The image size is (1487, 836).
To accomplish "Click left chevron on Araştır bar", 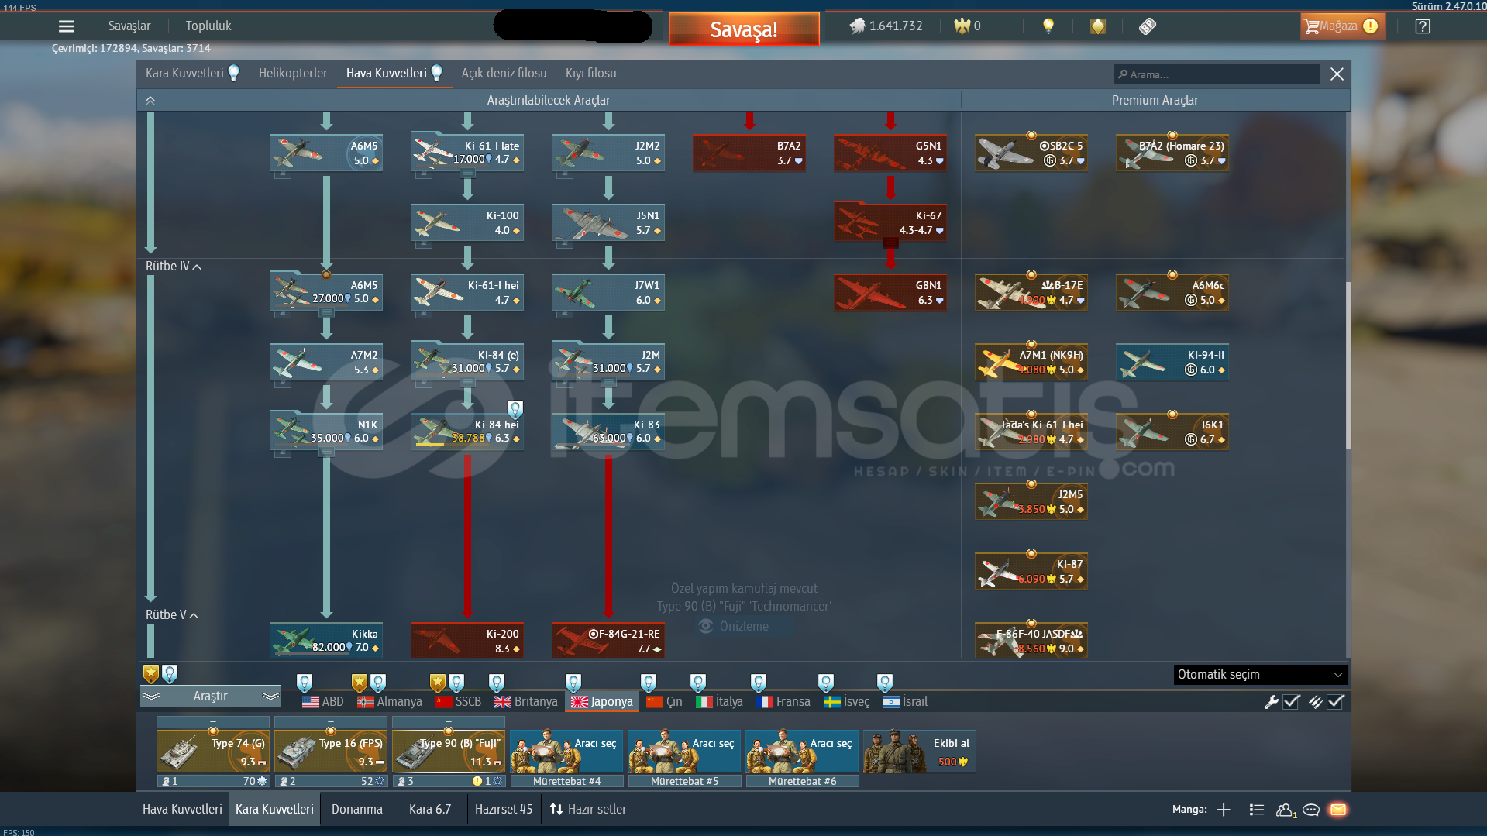I will point(152,697).
